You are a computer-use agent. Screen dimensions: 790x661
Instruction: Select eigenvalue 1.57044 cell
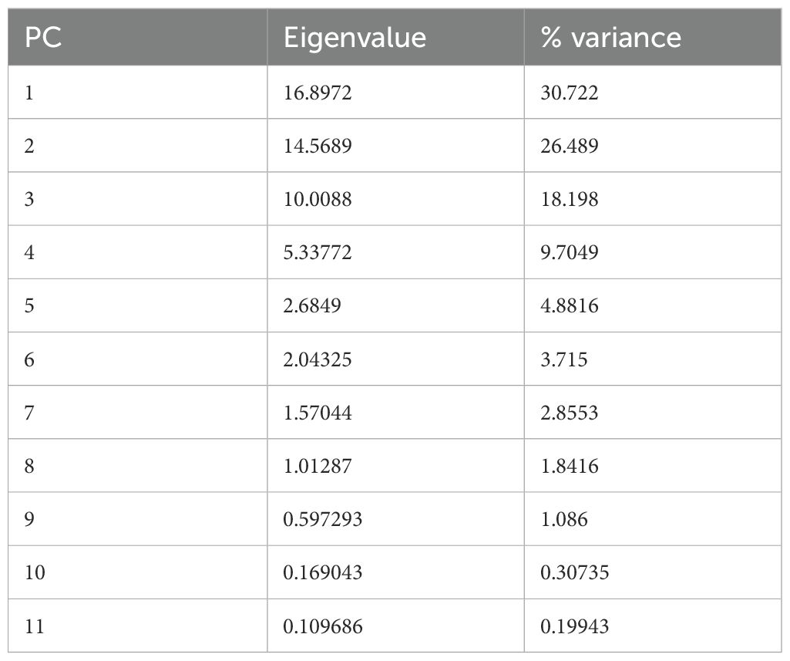click(318, 413)
